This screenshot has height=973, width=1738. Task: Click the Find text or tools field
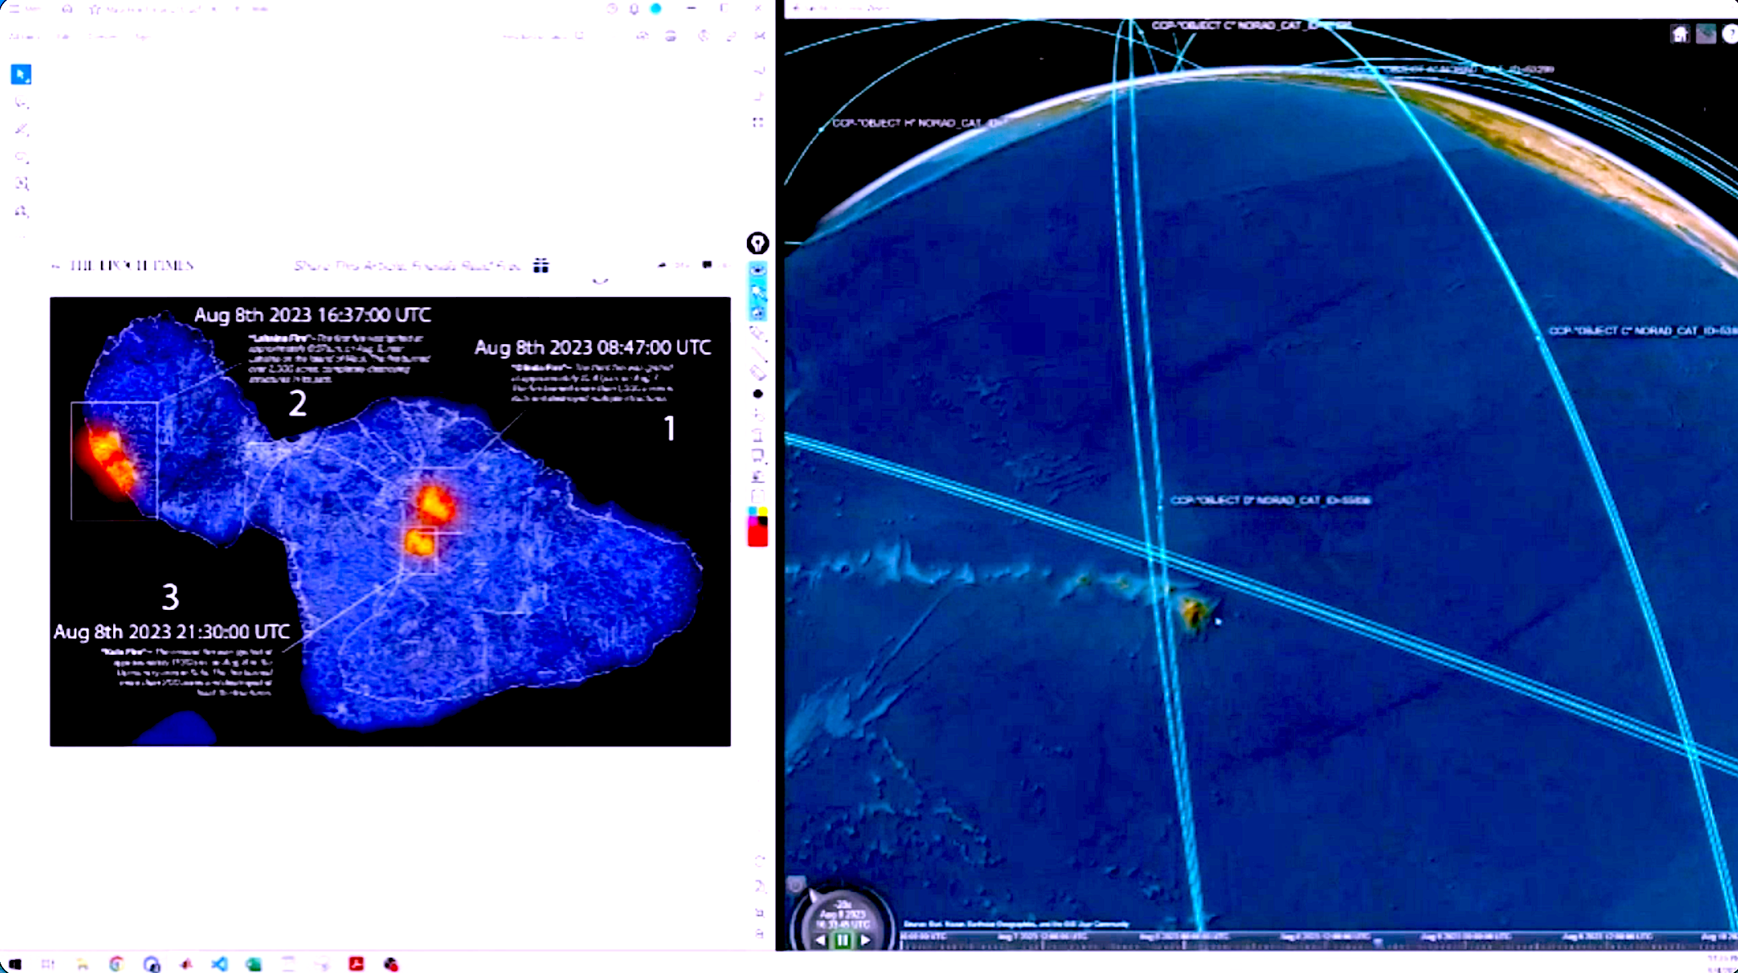tap(543, 35)
